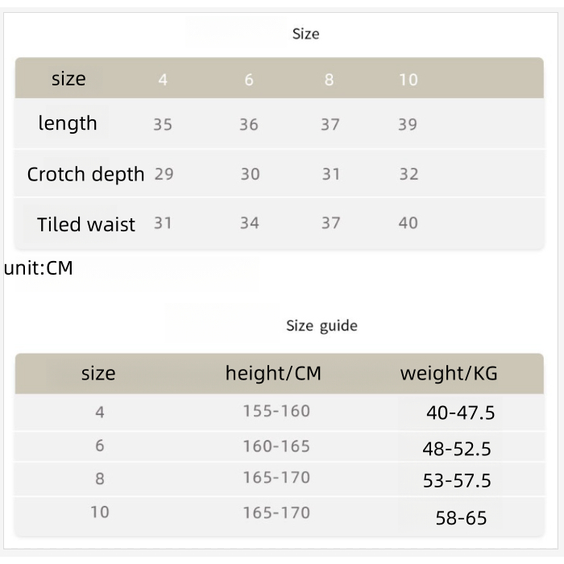
Task: Click the height range 160-165
Action: [276, 446]
